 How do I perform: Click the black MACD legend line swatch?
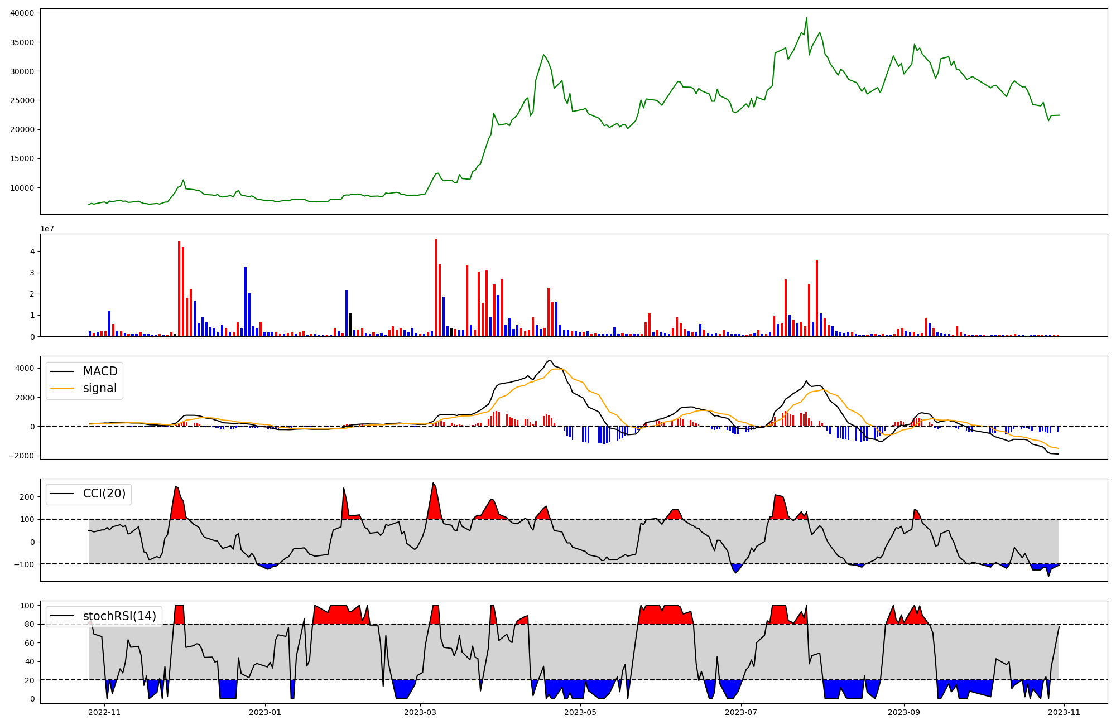(62, 371)
